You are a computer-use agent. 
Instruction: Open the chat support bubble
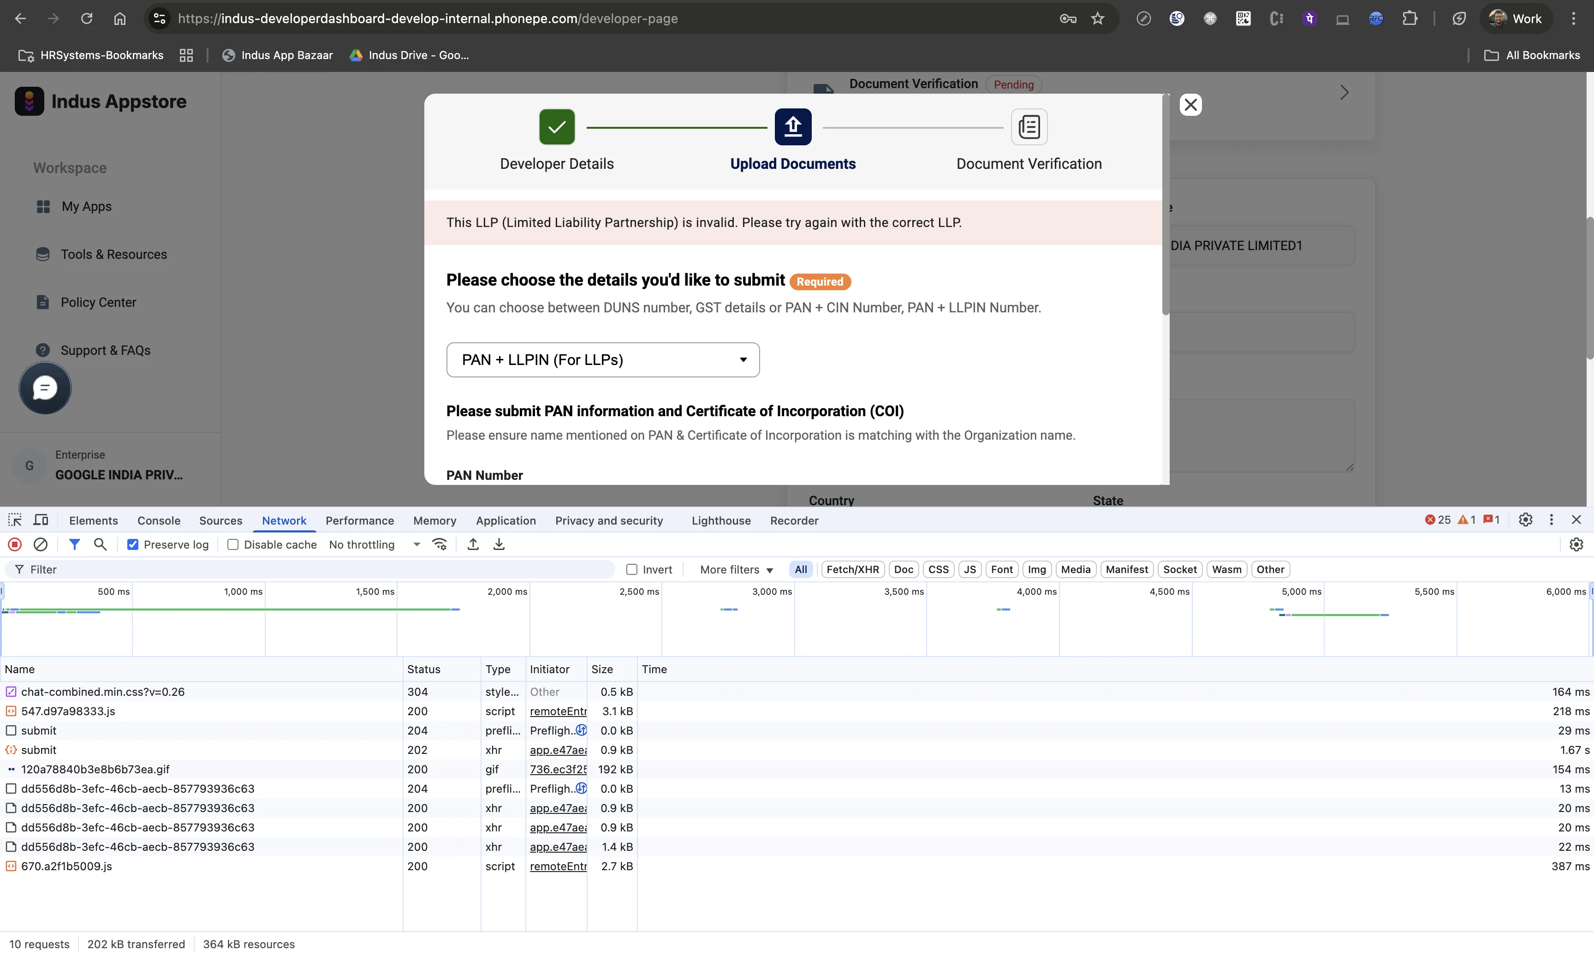pyautogui.click(x=45, y=388)
